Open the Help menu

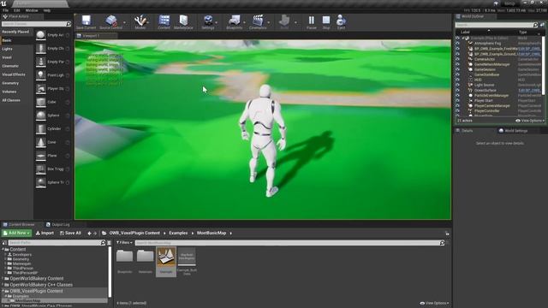[x=47, y=10]
